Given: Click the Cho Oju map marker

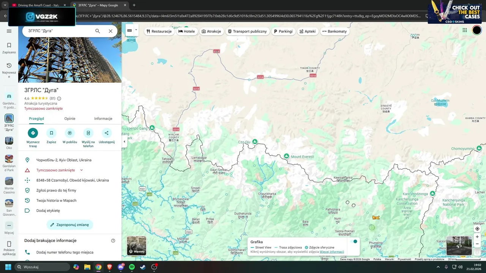Looking at the screenshot, I should [x=255, y=141].
